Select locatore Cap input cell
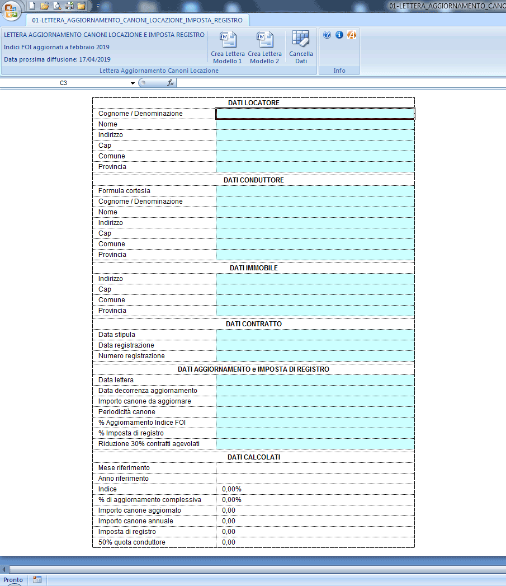Image resolution: width=506 pixels, height=586 pixels. 315,146
